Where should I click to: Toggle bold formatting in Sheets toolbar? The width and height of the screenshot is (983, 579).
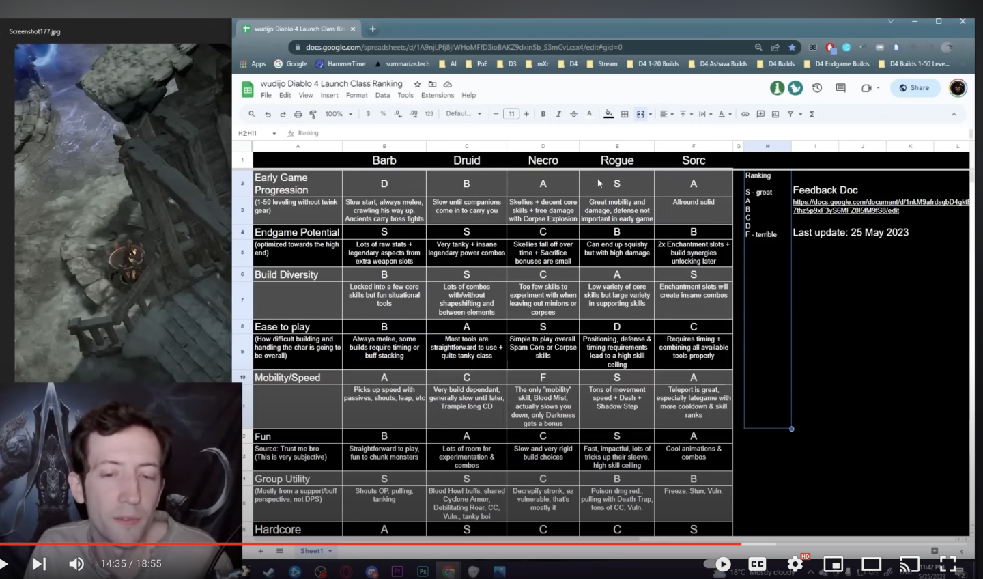coord(543,114)
